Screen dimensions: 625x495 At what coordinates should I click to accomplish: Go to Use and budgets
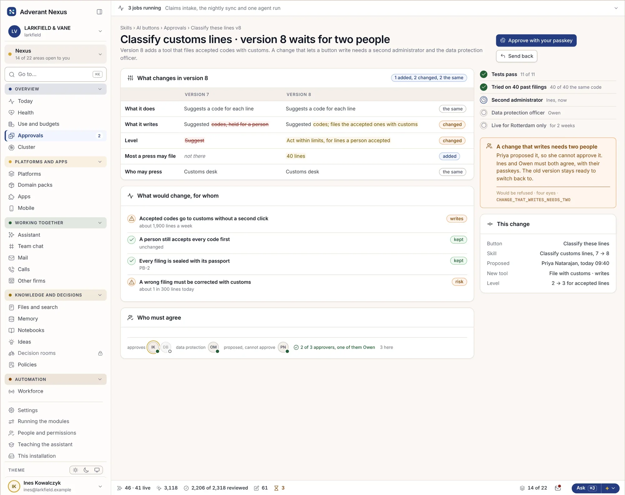click(x=56, y=124)
